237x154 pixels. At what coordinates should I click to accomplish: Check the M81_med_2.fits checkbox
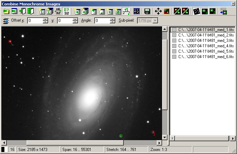coord(174,35)
